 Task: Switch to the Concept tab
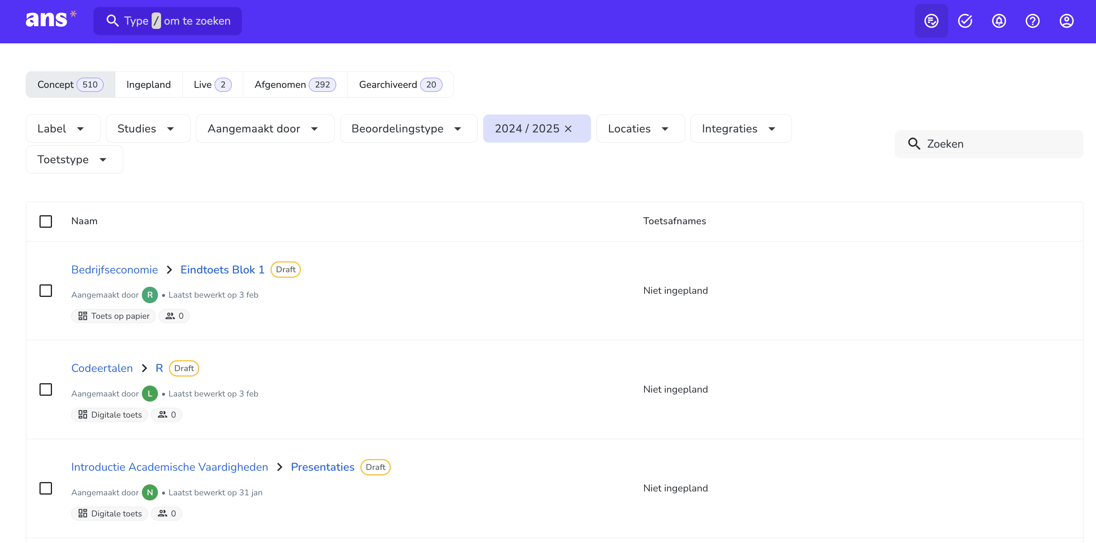[70, 85]
